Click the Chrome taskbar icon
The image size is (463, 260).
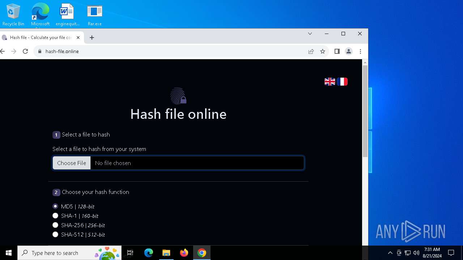click(202, 253)
